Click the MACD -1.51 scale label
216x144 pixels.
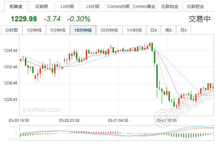pyautogui.click(x=12, y=140)
